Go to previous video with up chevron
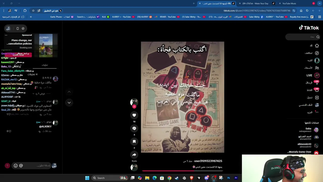The height and width of the screenshot is (182, 323). click(69, 92)
